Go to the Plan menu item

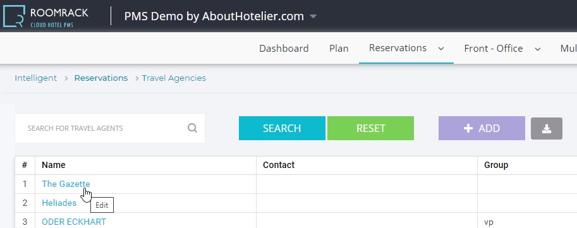pos(339,49)
